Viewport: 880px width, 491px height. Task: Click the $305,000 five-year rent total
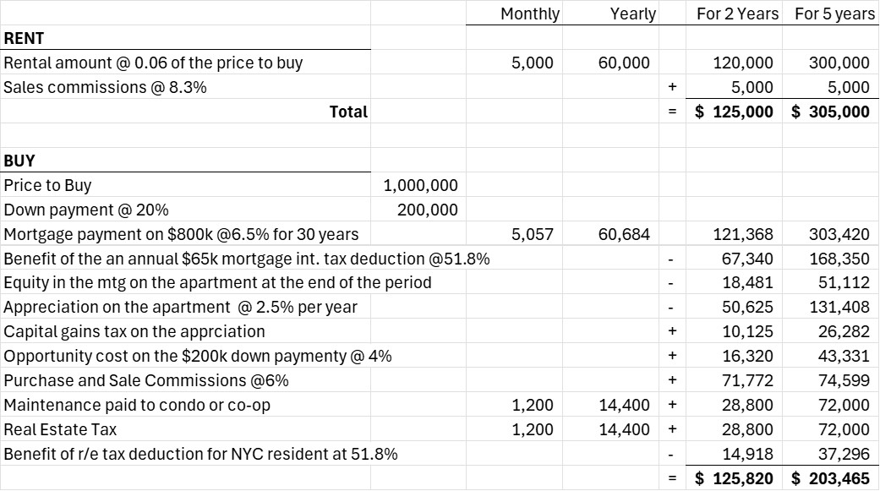(x=830, y=112)
